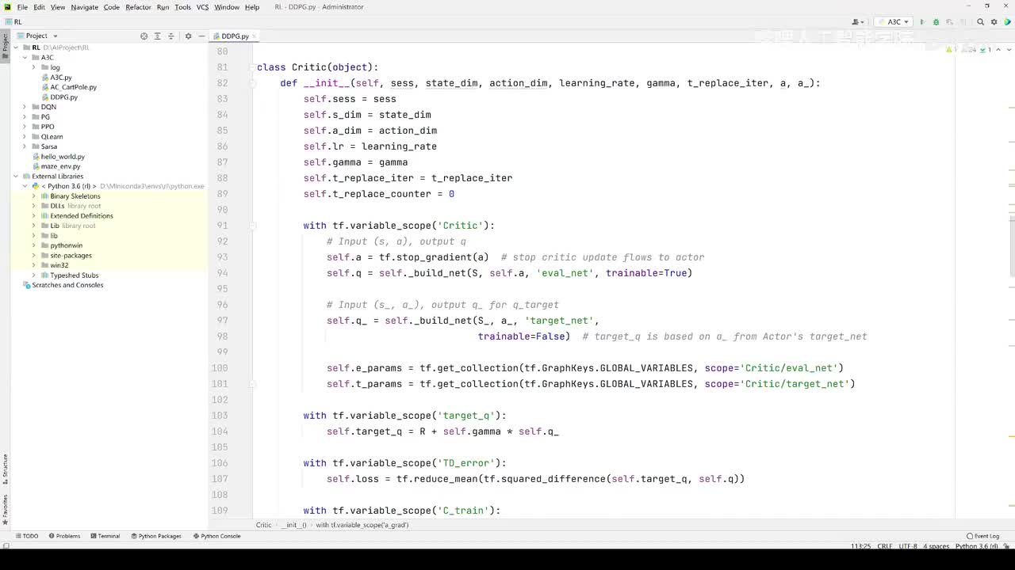
Task: Click the locate-opened-file target icon in Project panel
Action: coord(144,36)
